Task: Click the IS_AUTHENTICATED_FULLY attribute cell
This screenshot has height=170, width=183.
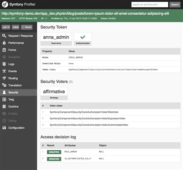Action: pos(78,158)
